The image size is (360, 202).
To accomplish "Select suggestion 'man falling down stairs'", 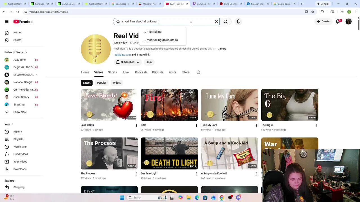I will click(x=163, y=40).
